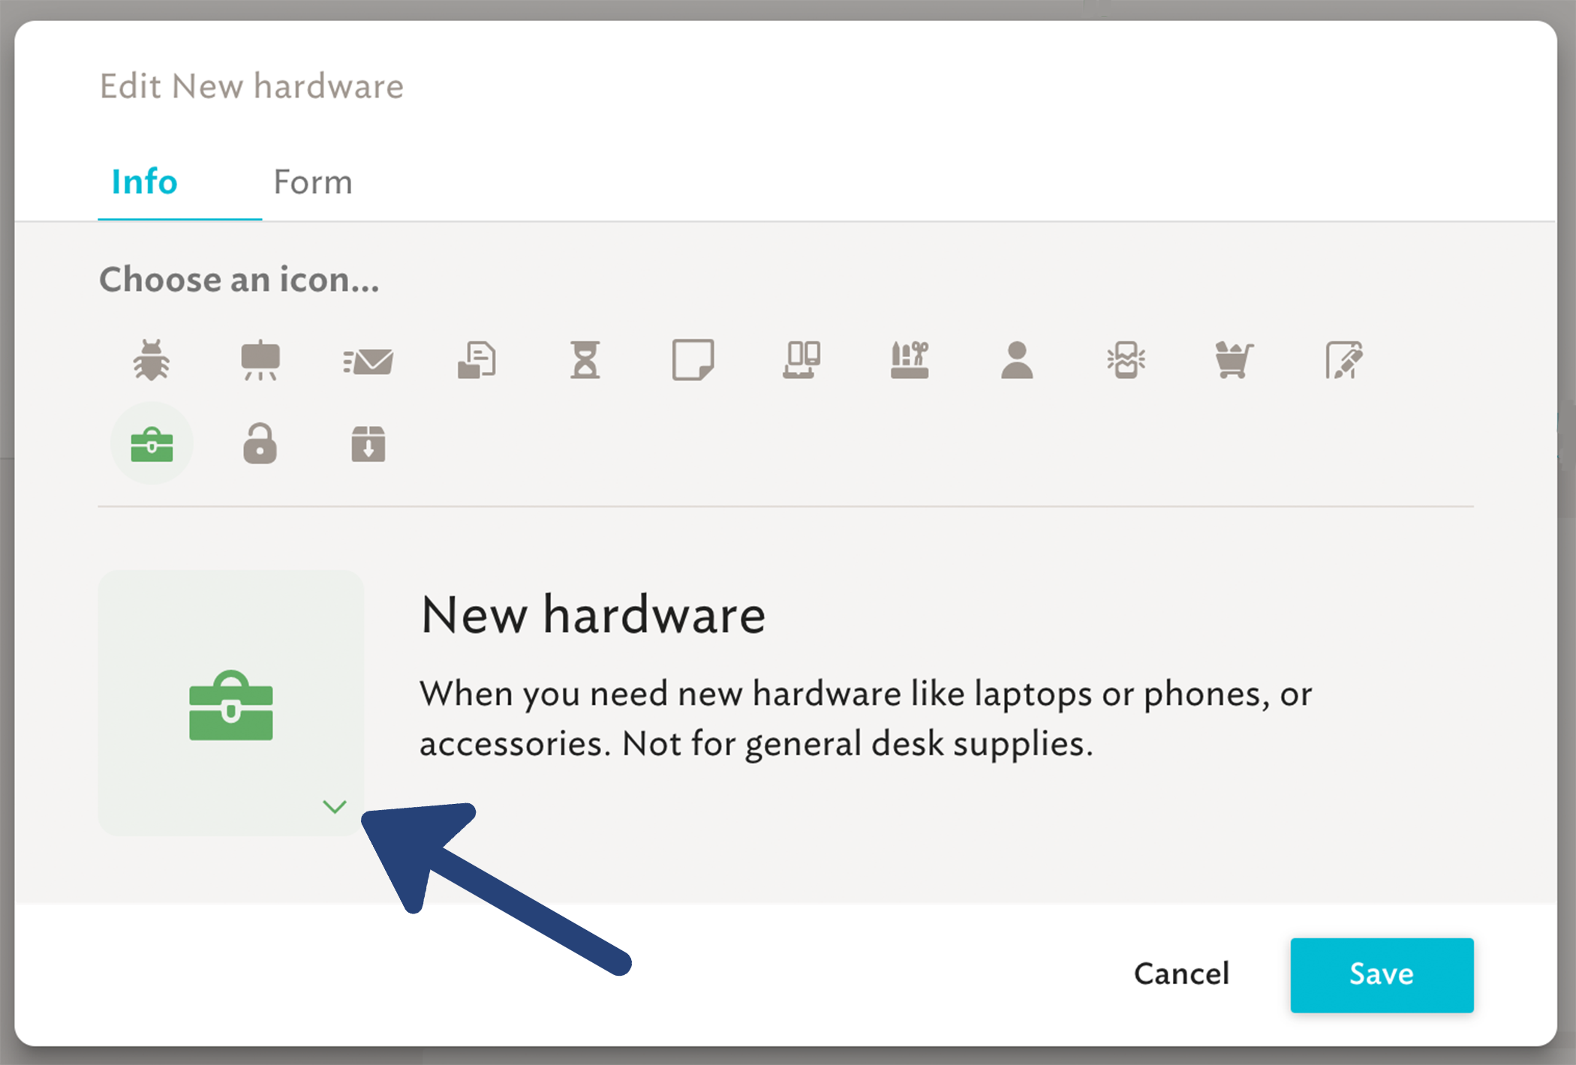Choose the padlock icon
Screen dimensions: 1576x1065
(260, 444)
